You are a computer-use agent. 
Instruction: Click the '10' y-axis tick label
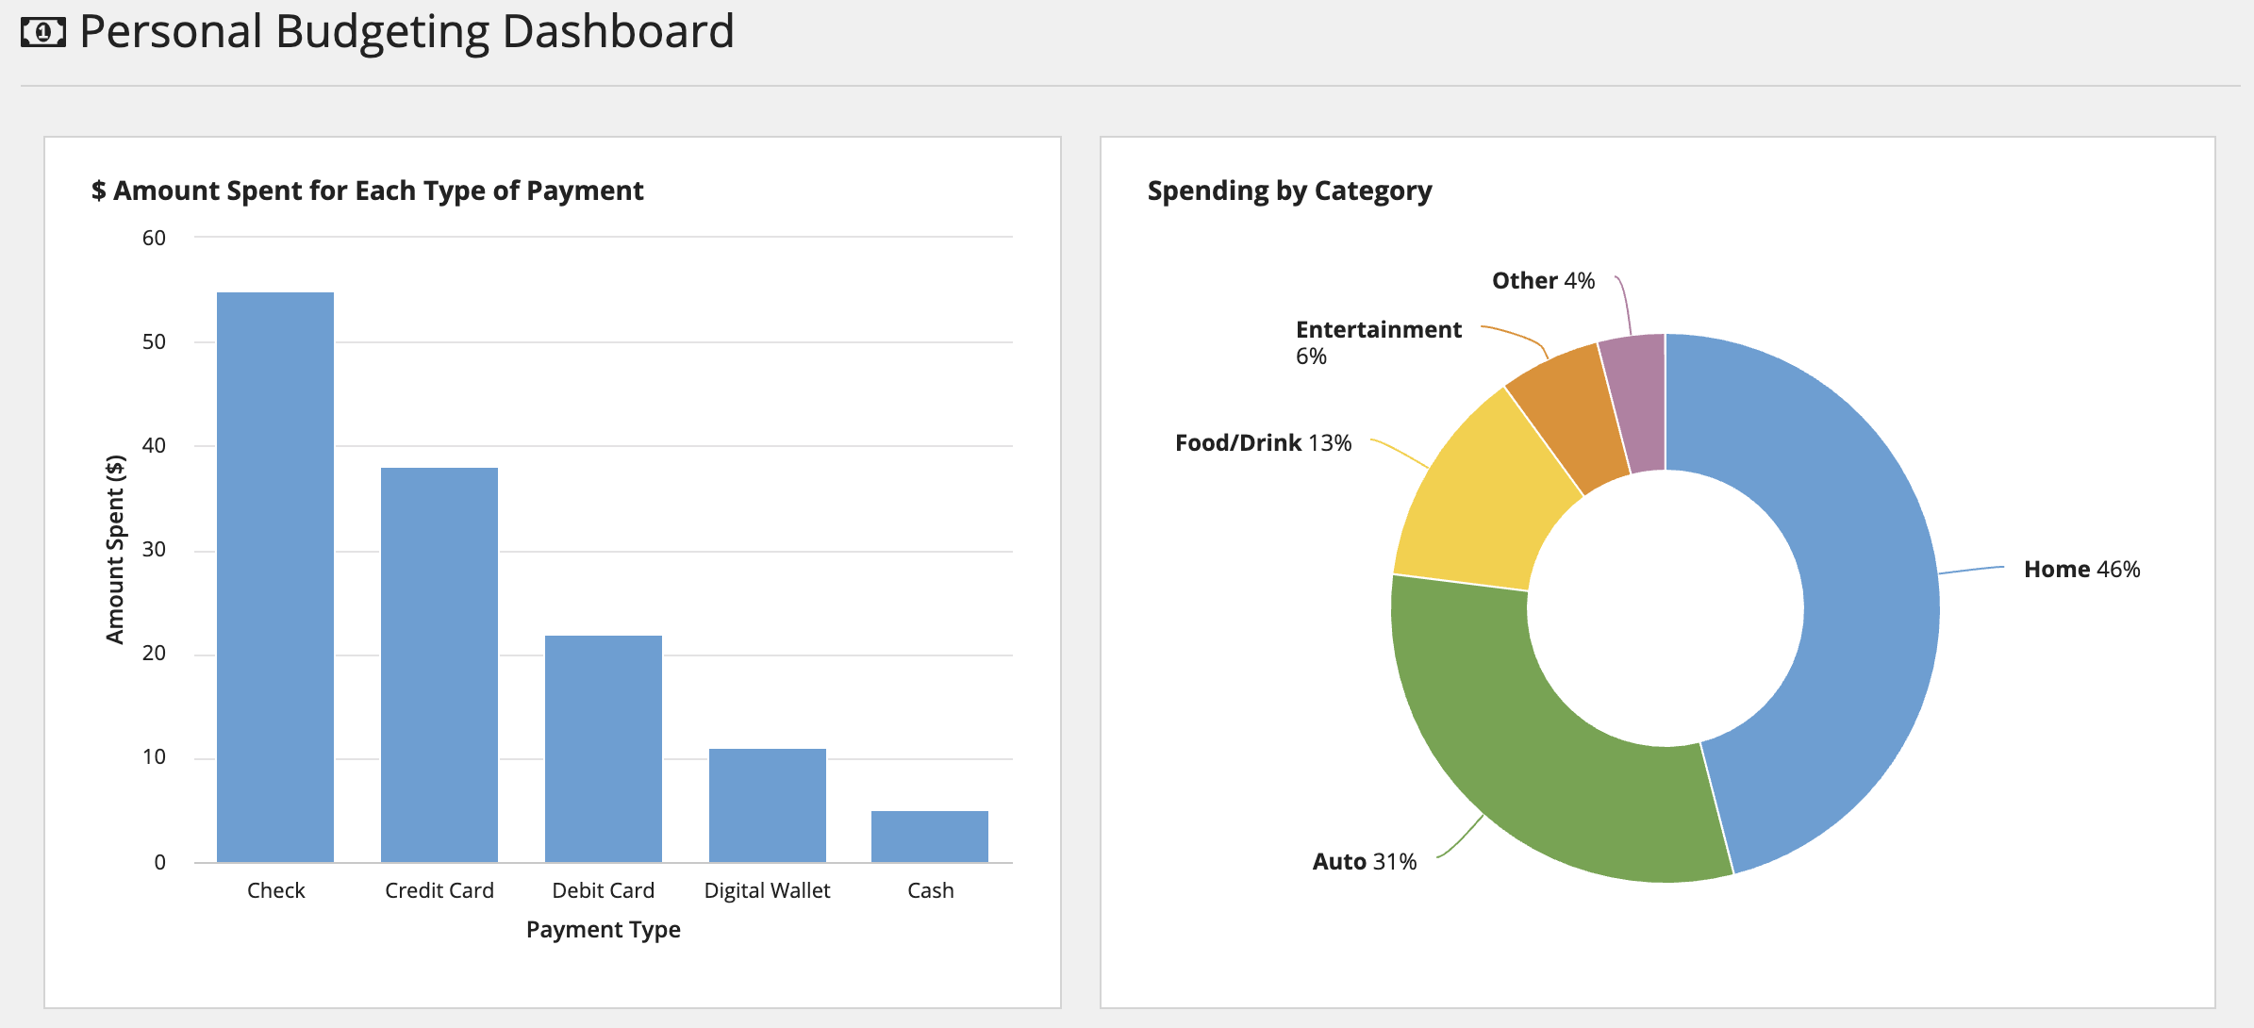pos(154,757)
